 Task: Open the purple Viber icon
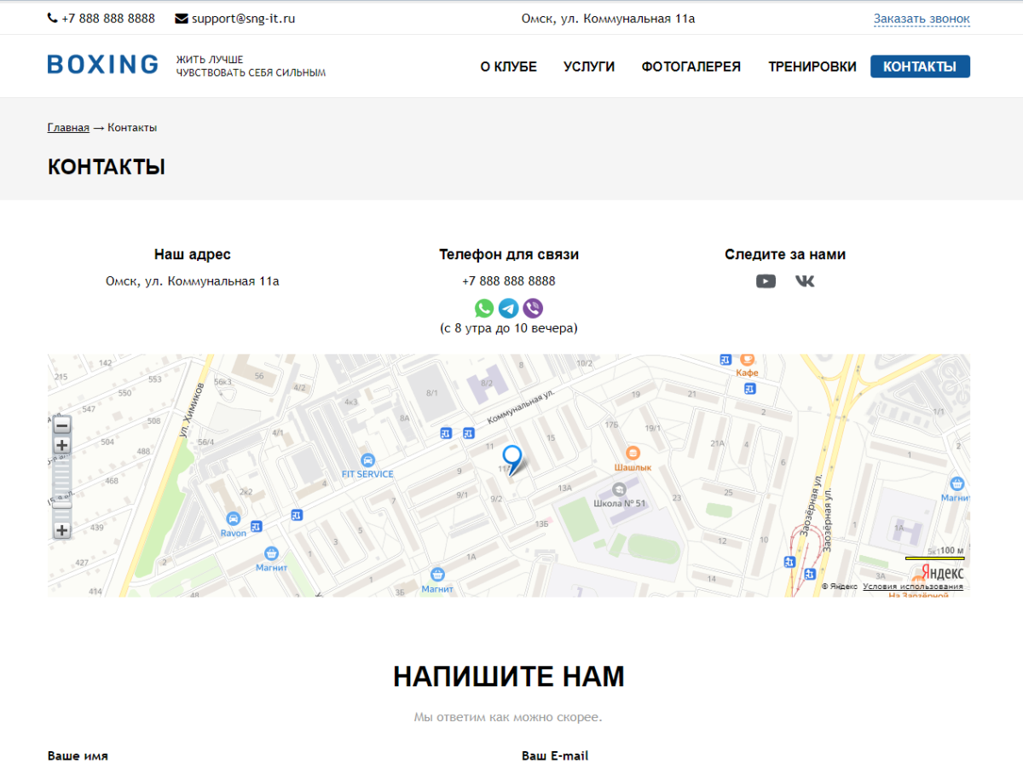pos(533,309)
